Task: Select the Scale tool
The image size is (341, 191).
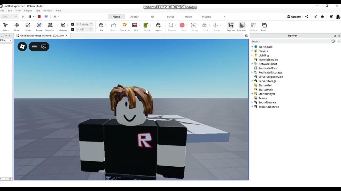Action: (28, 27)
